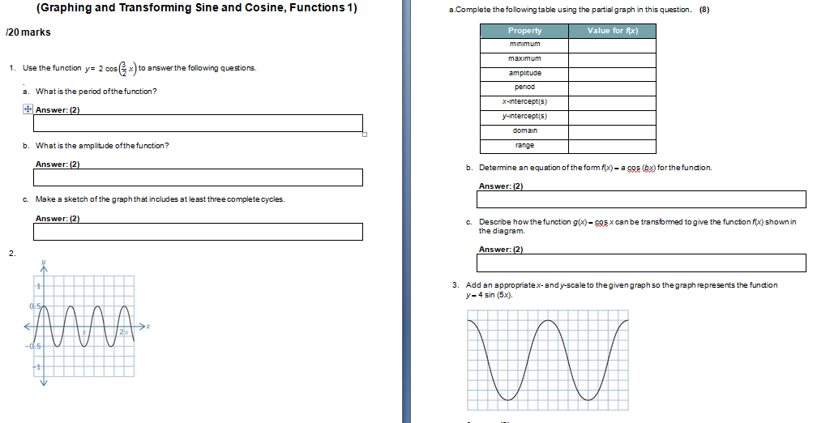Click the 'x-intercept(s)' table cell
The image size is (817, 423).
pos(524,103)
